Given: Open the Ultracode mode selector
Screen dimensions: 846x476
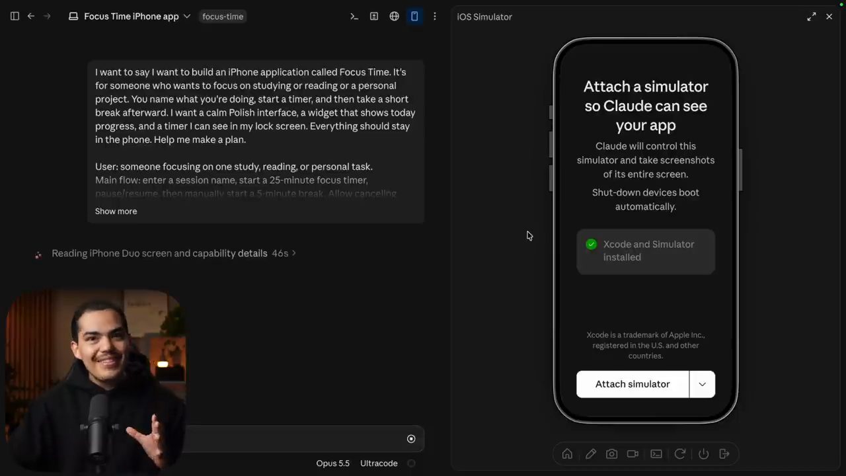Looking at the screenshot, I should click(379, 463).
